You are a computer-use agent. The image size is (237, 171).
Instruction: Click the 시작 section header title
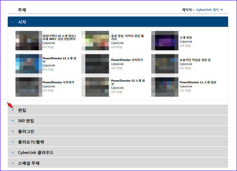pyautogui.click(x=22, y=22)
